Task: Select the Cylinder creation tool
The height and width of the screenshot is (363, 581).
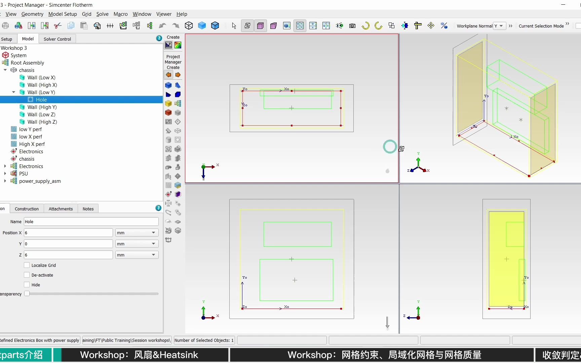Action: (x=168, y=140)
